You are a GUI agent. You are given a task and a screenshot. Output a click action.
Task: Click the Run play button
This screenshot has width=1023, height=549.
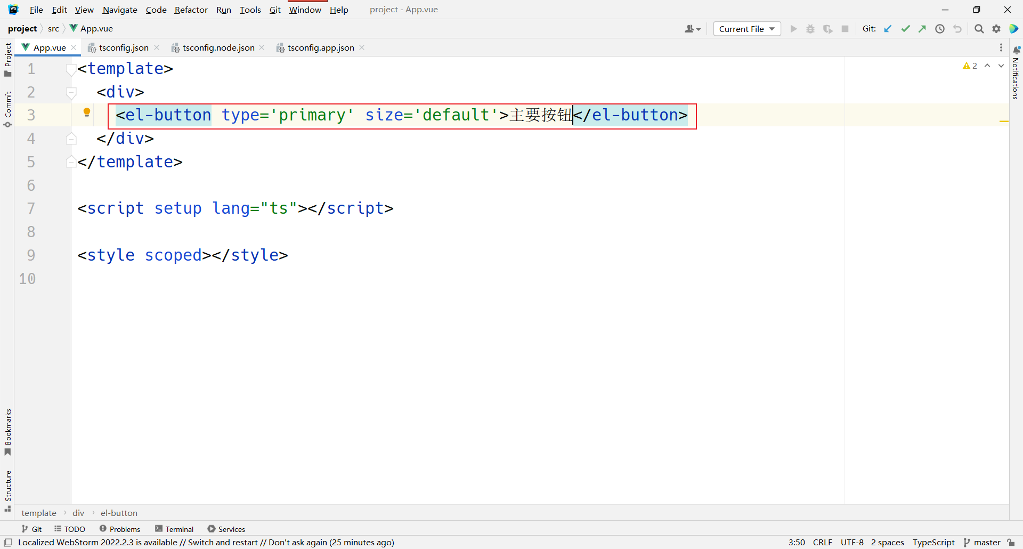click(793, 29)
